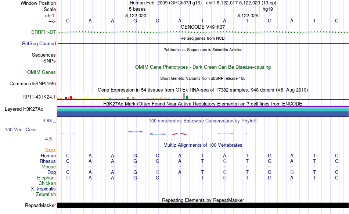Click the black RepeatMasker element bar
Viewport: 349px width, 214px height.
point(203,205)
